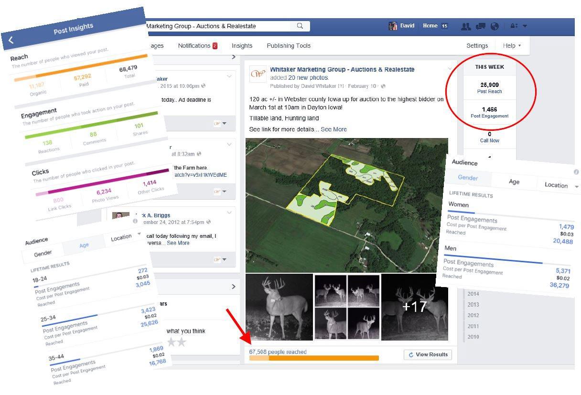Open the privacy shortcuts lock icon
581x395 pixels.
click(514, 26)
